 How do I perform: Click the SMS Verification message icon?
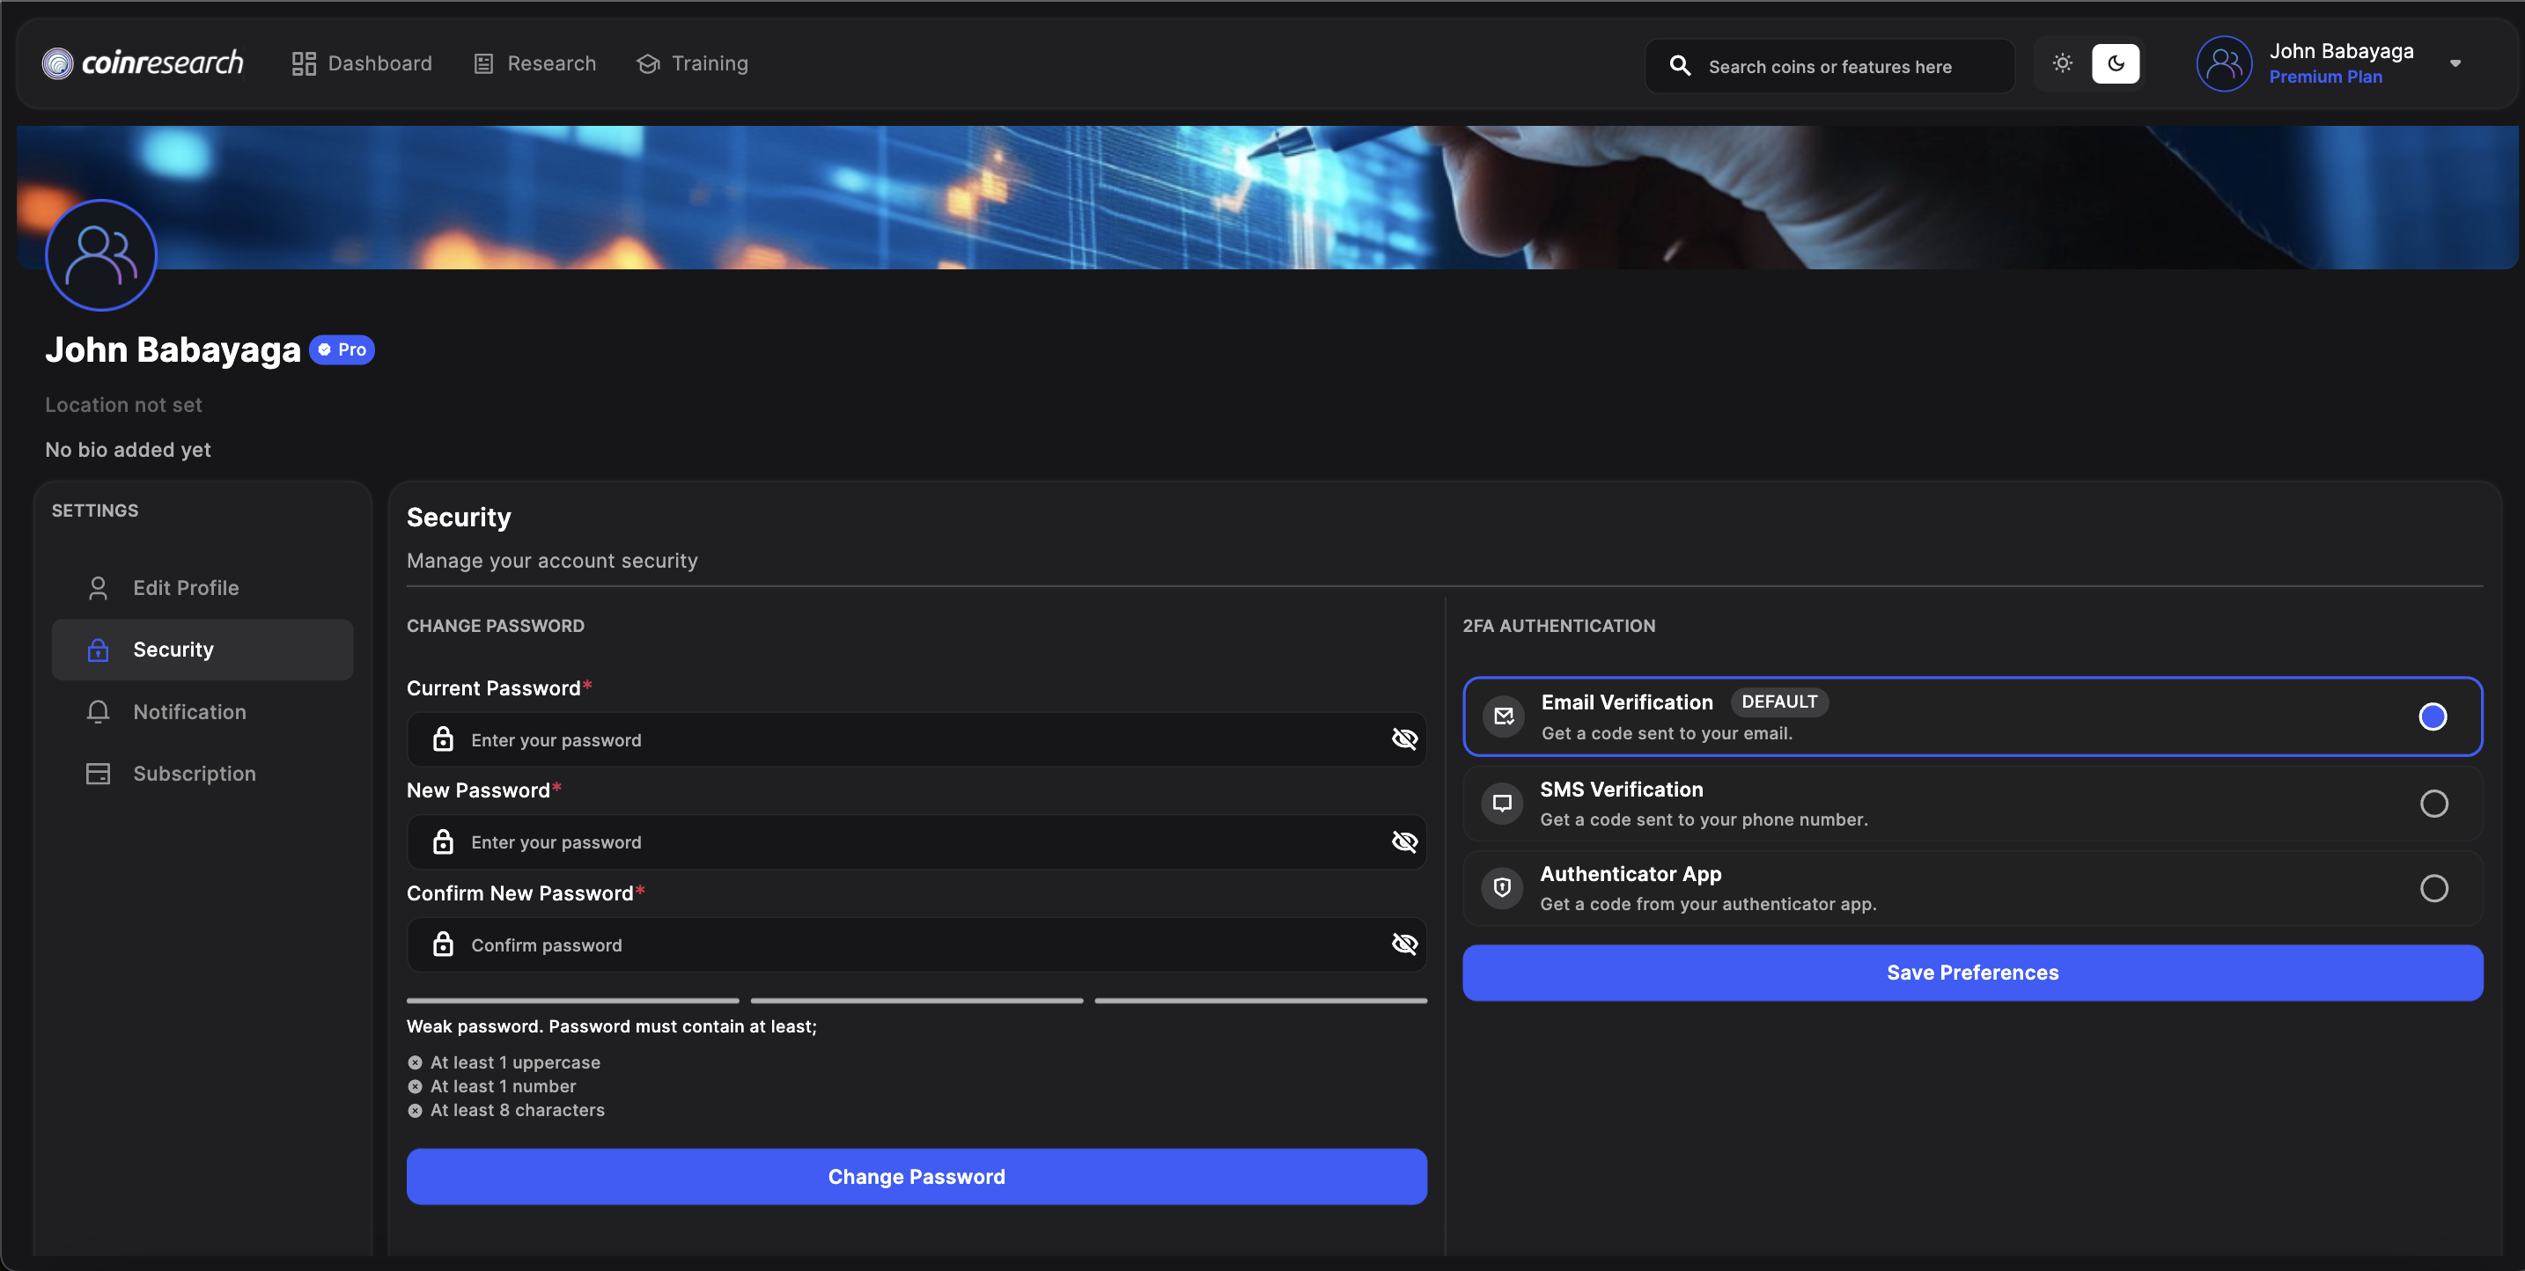pos(1502,804)
